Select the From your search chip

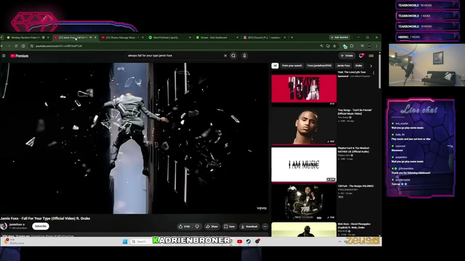click(x=292, y=66)
